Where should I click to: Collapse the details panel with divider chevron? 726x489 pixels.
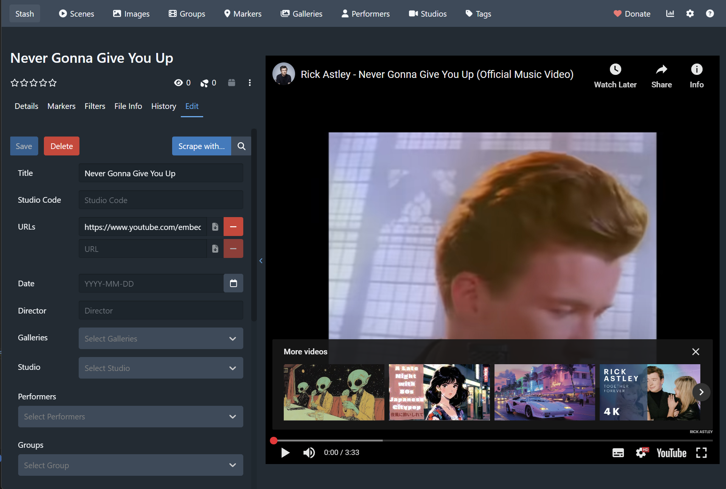261,261
